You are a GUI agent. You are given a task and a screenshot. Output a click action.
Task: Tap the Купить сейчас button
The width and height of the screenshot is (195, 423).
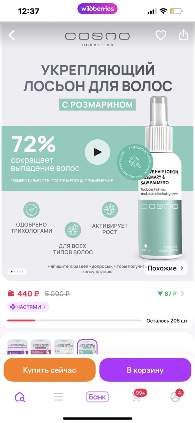click(49, 370)
